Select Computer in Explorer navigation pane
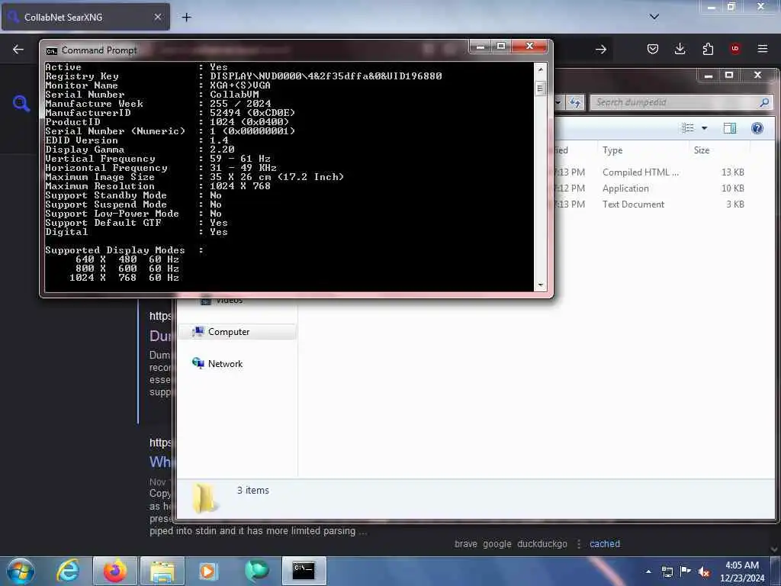Viewport: 781px width, 586px height. (x=238, y=332)
